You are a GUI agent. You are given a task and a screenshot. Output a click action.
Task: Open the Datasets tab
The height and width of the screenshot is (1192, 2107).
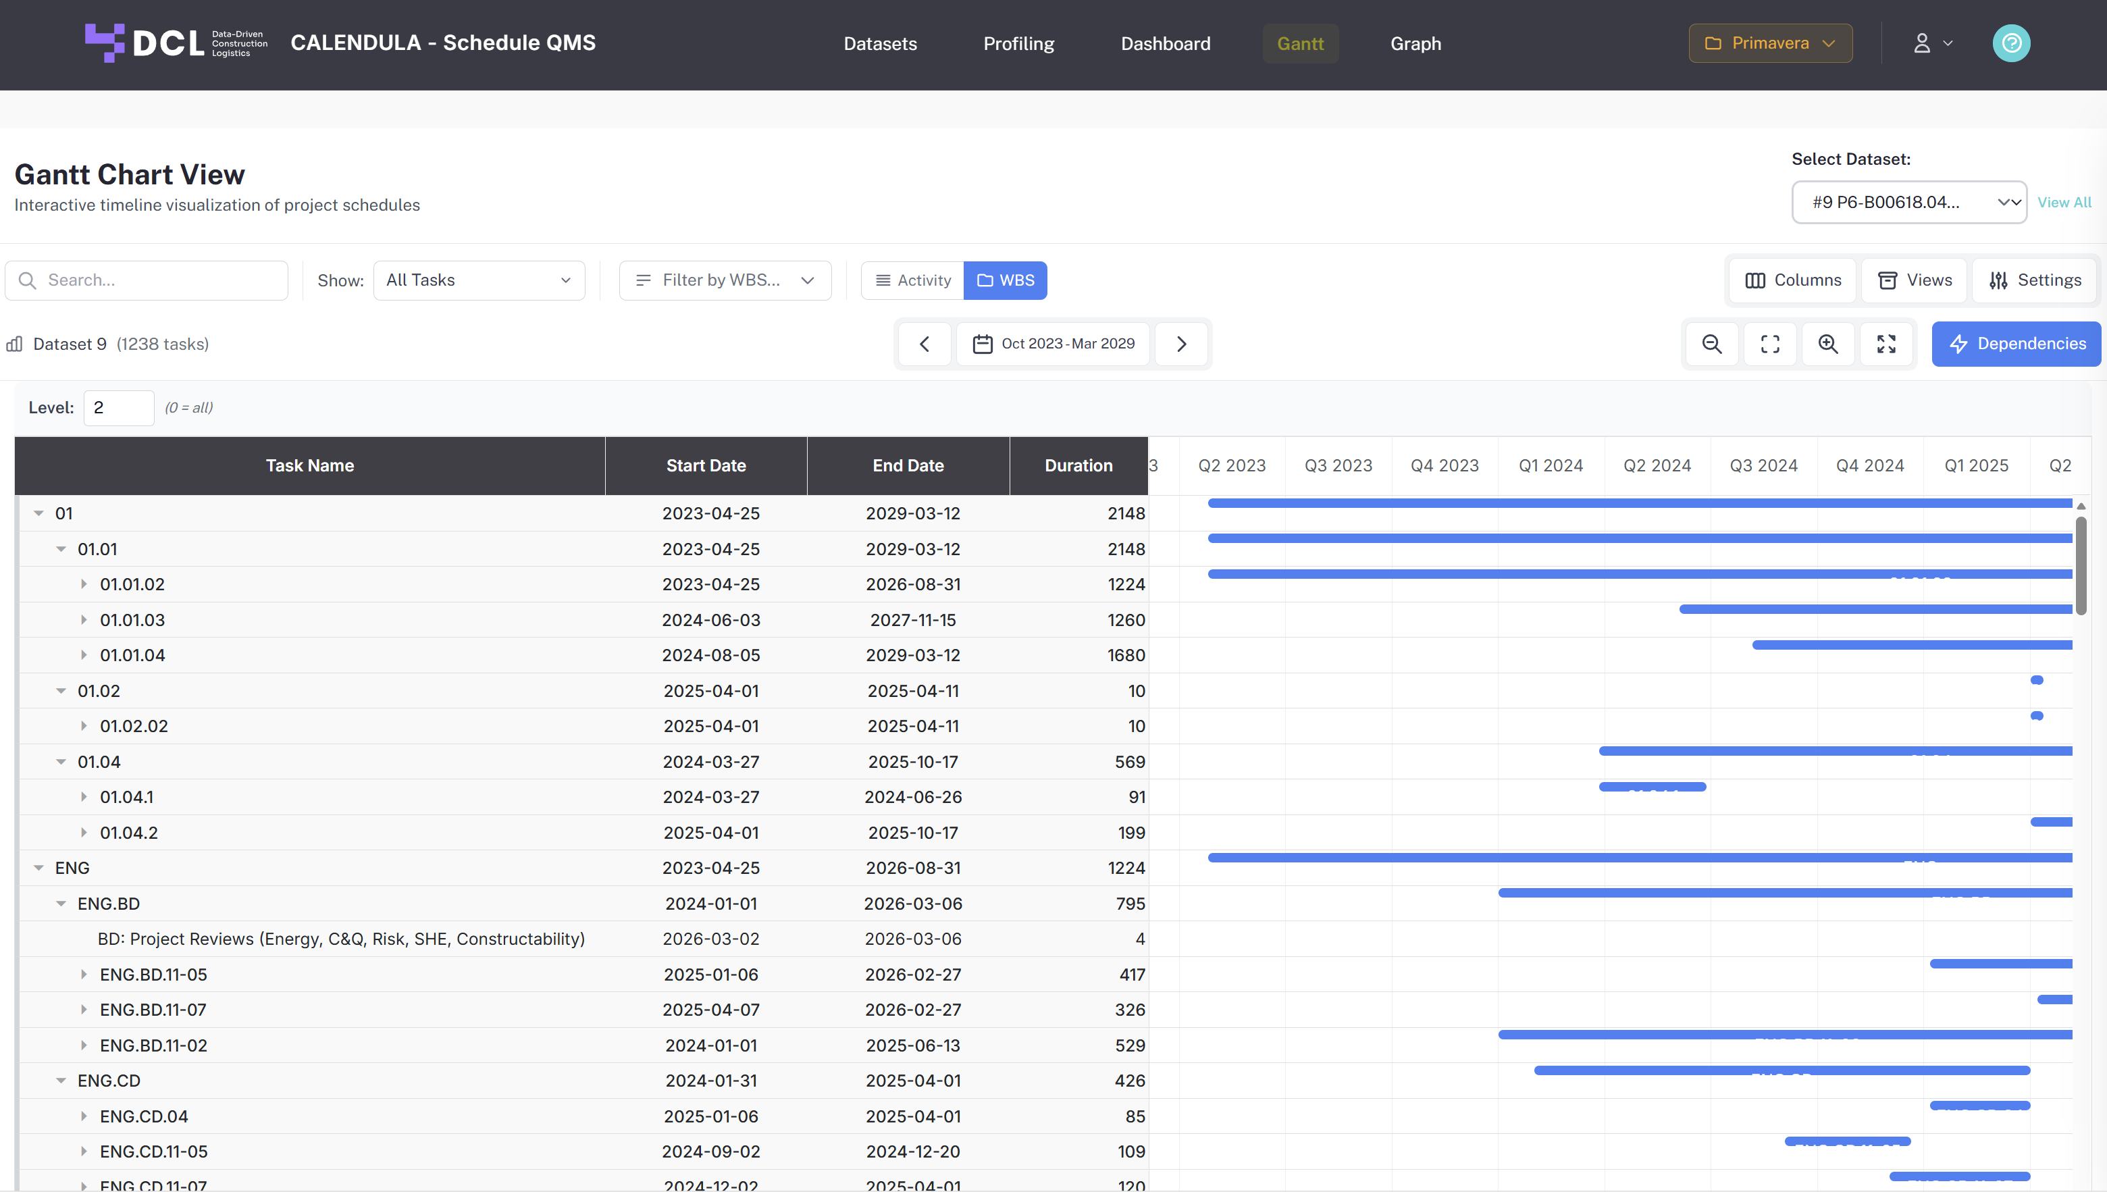click(880, 43)
